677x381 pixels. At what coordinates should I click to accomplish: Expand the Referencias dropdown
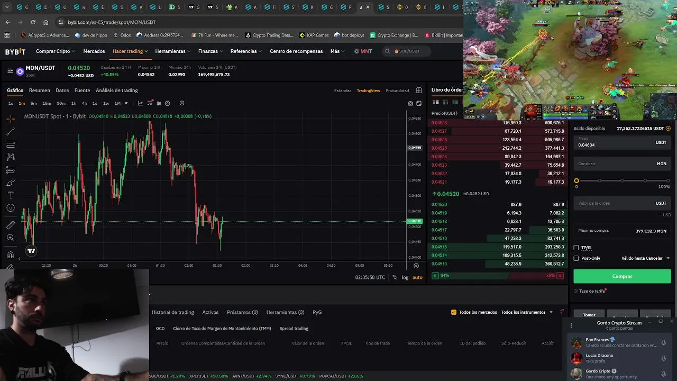click(x=246, y=51)
